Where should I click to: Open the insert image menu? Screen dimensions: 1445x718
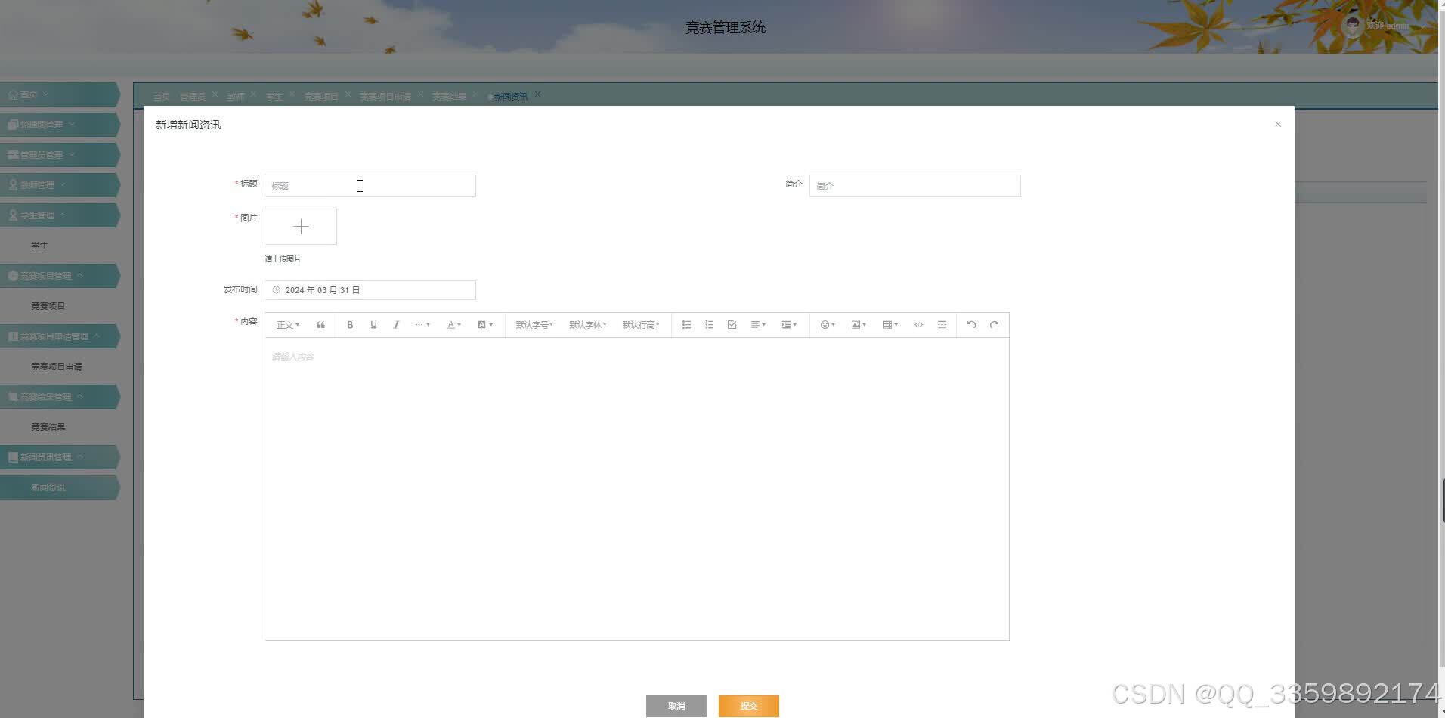(x=859, y=325)
